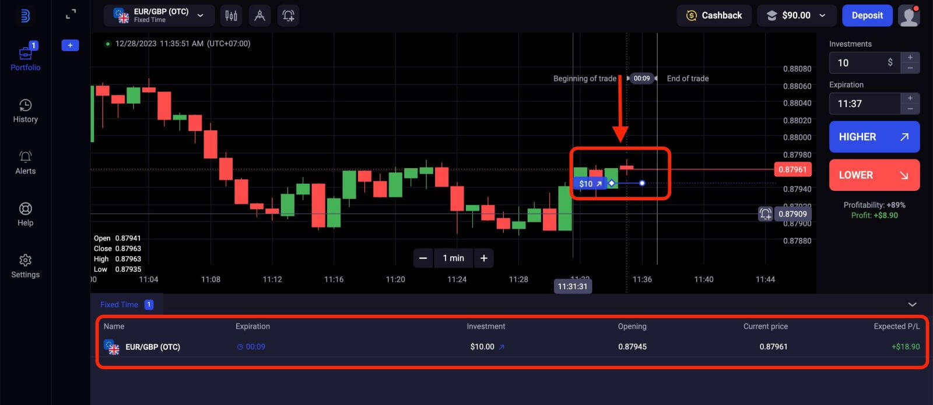Increase the investment amount with plus
Image resolution: width=933 pixels, height=405 pixels.
(910, 57)
